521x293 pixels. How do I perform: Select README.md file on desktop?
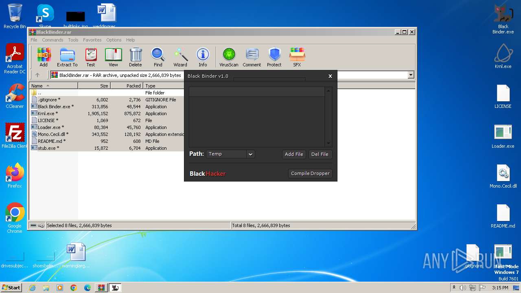503,216
